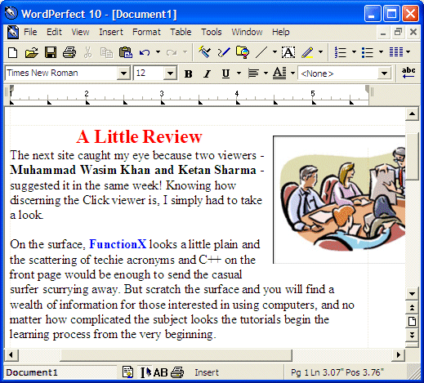Click the Redo arrow icon
This screenshot has height=383, width=424.
tap(172, 52)
